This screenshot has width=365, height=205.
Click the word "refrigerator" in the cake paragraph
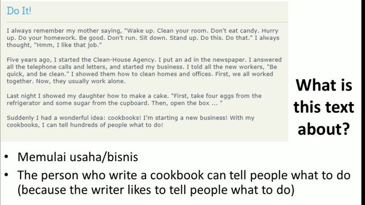[x=23, y=103]
